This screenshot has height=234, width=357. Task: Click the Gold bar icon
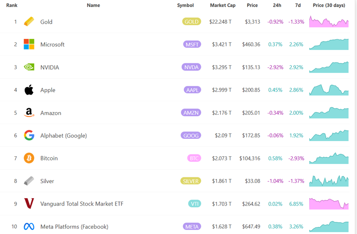pos(29,21)
